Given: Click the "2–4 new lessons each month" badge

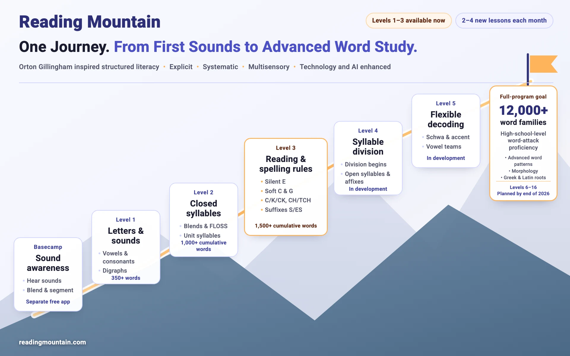Looking at the screenshot, I should coord(504,20).
